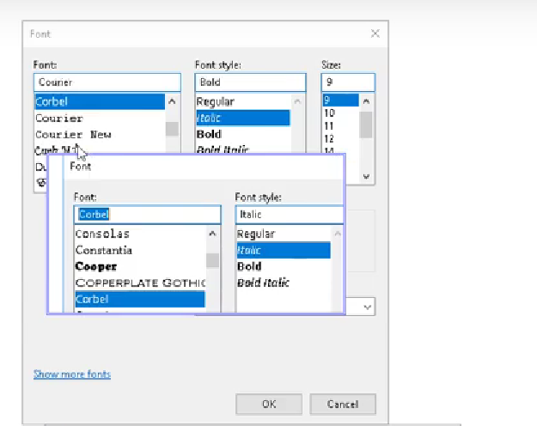Choose highlighted Italic in main Font style list

point(243,118)
